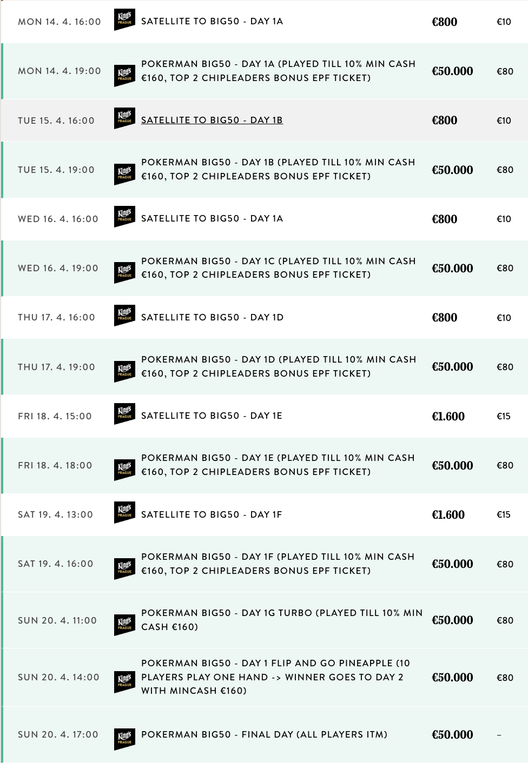528x763 pixels.
Task: Open Pokerman Big50 Day 1F tournament
Action: [278, 564]
